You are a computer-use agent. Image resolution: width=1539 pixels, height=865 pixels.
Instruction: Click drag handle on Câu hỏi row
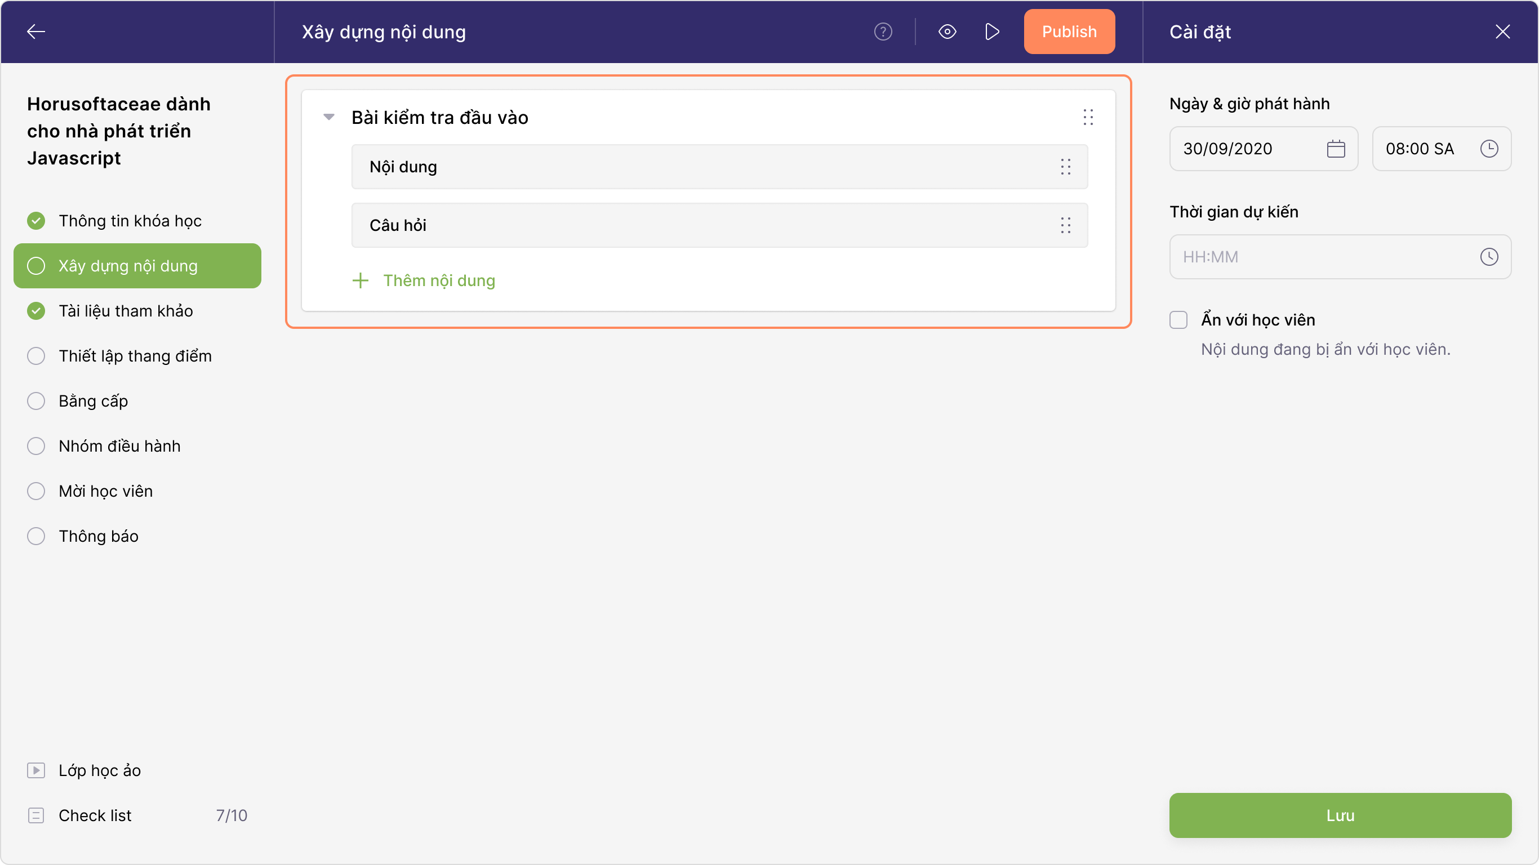click(x=1065, y=225)
